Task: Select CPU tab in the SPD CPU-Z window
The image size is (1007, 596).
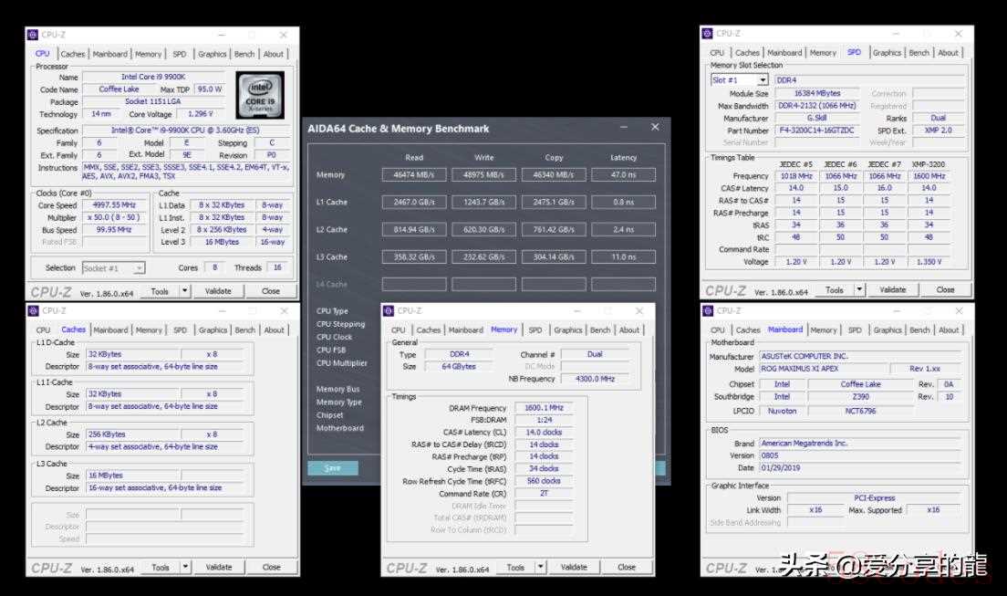Action: pos(717,53)
